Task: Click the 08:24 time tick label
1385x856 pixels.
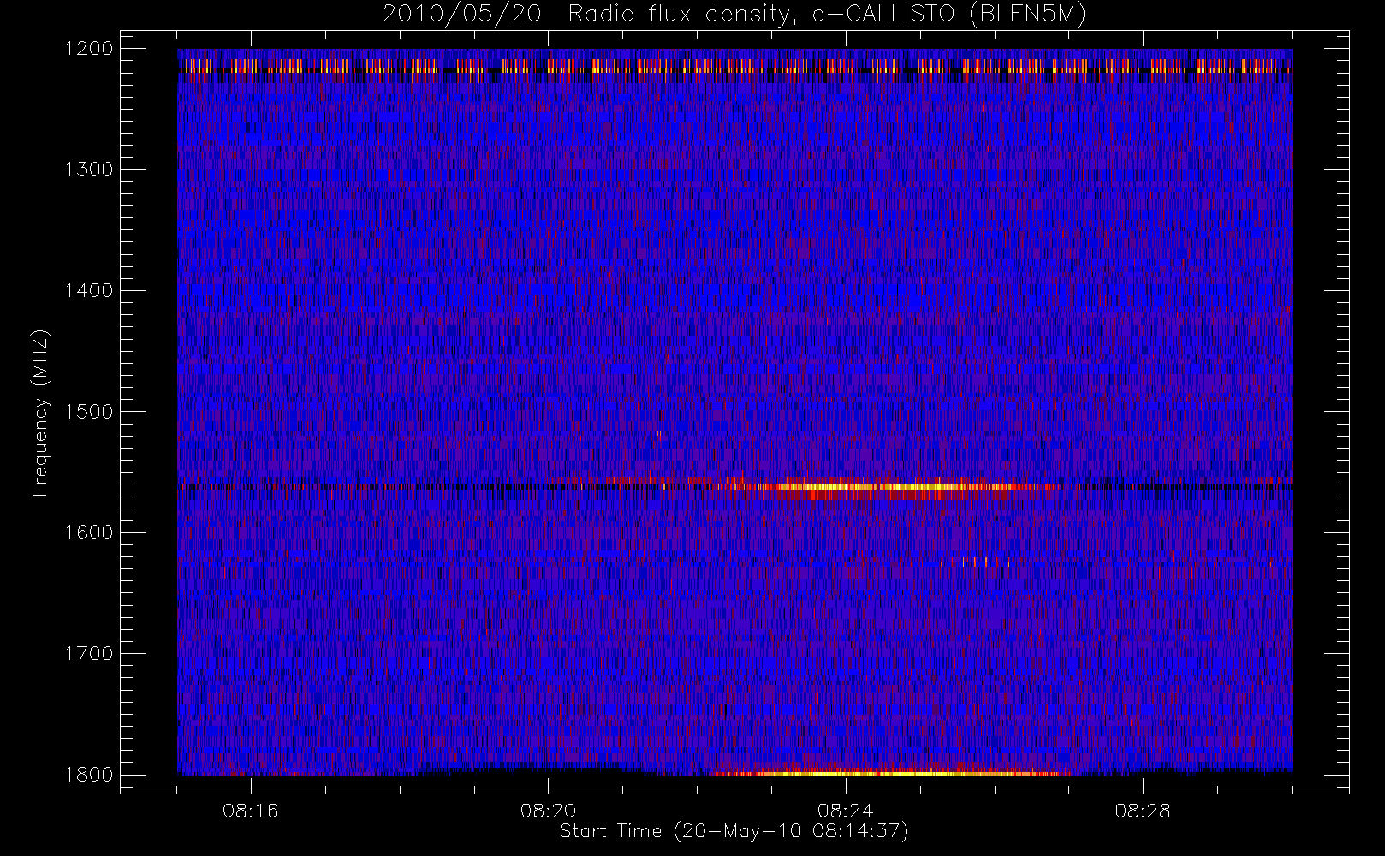Action: click(845, 811)
